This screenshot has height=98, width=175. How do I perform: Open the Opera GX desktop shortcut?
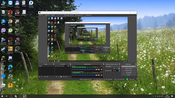[x=10, y=41]
